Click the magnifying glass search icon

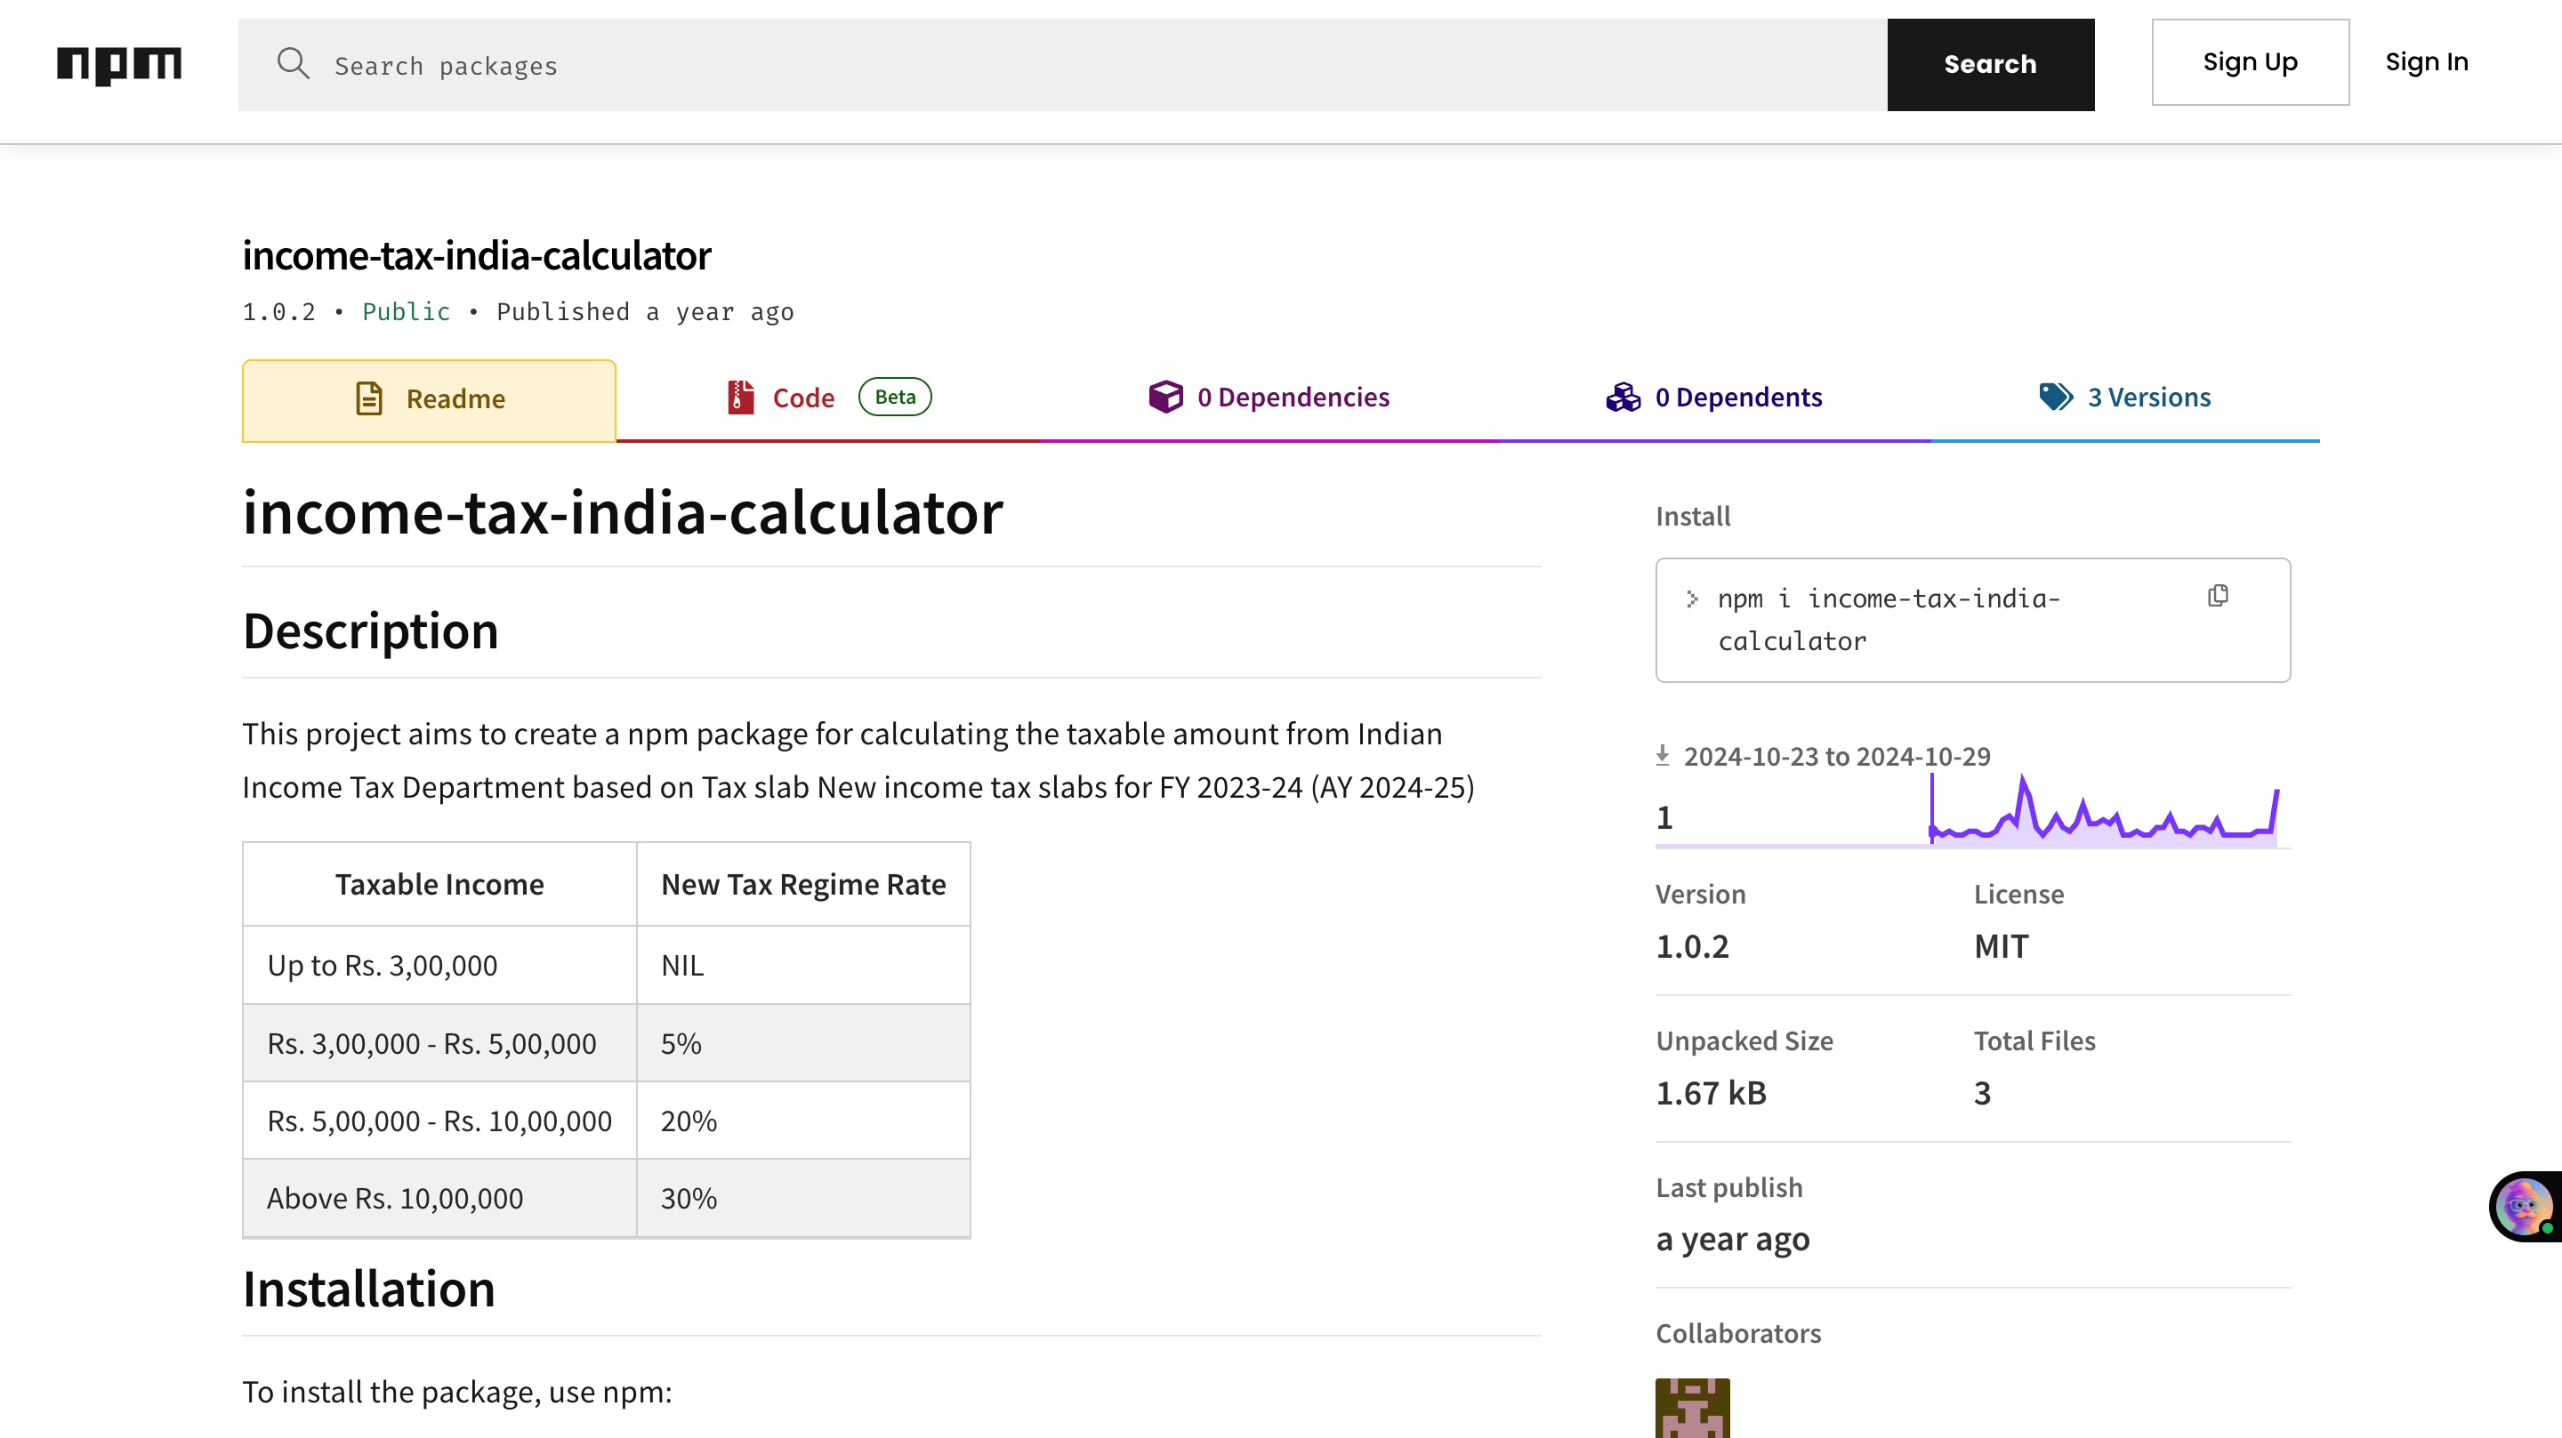(293, 64)
